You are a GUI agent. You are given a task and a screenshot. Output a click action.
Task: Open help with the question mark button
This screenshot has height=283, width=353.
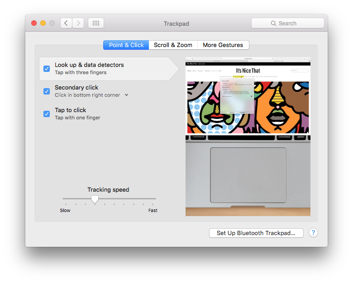313,233
